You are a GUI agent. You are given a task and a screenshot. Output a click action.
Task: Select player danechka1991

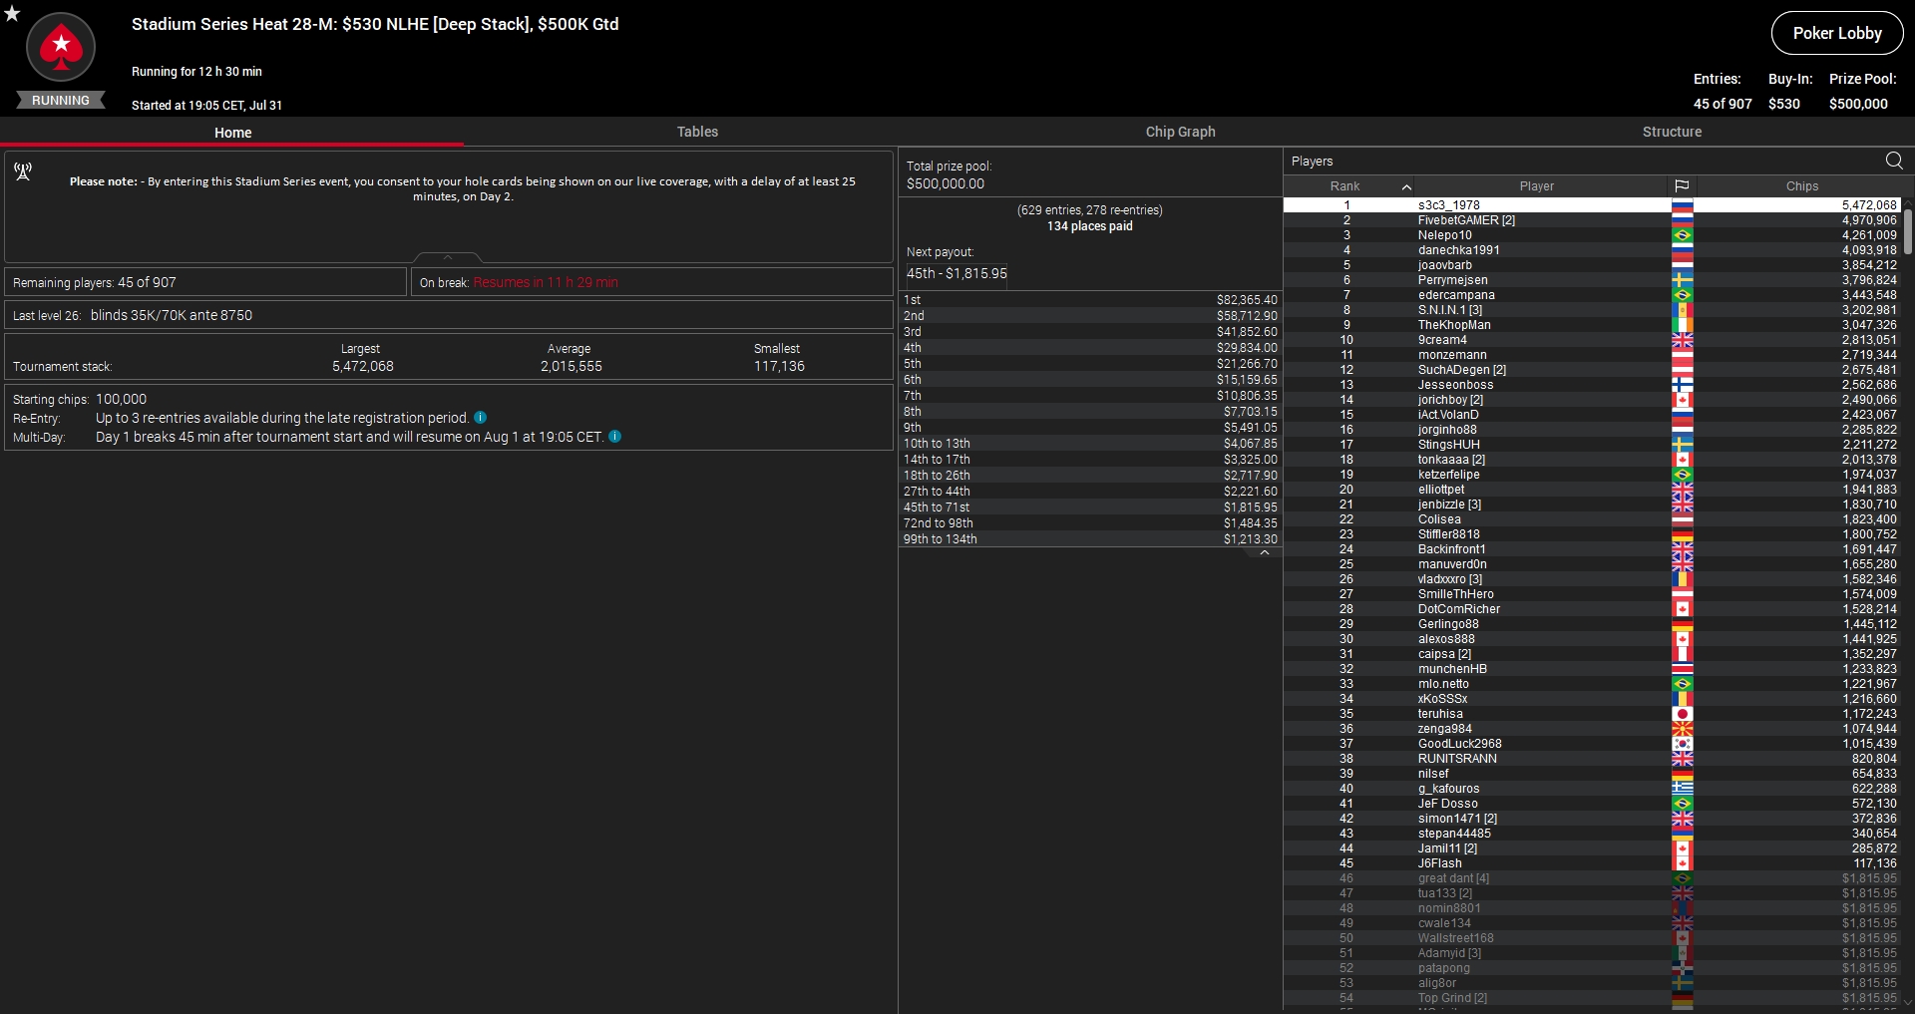tap(1593, 250)
